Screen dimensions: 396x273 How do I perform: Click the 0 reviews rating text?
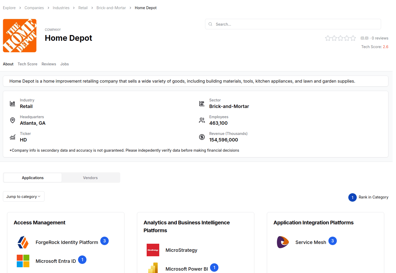click(380, 38)
